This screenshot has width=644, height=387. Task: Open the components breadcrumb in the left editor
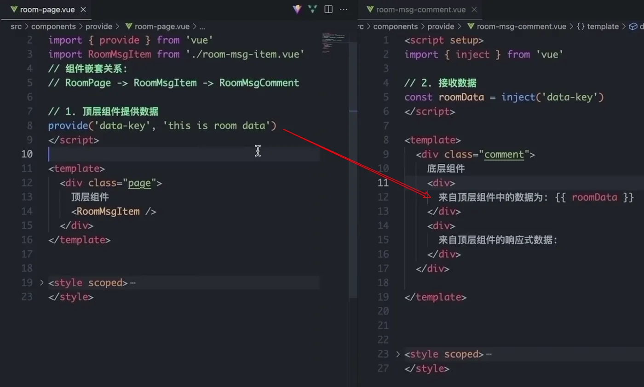53,27
